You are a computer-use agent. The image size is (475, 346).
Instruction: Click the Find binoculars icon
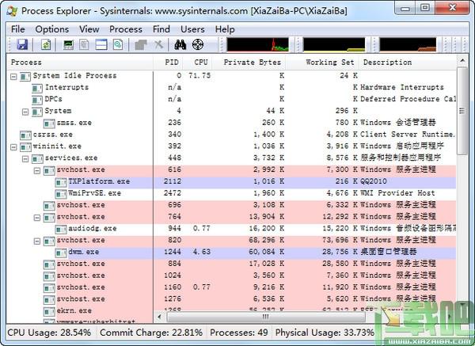pos(180,44)
